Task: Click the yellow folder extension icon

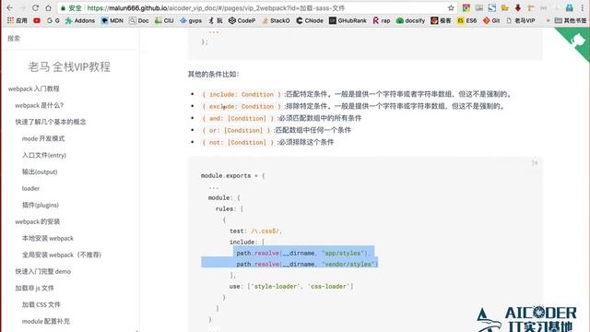Action: coord(504,8)
